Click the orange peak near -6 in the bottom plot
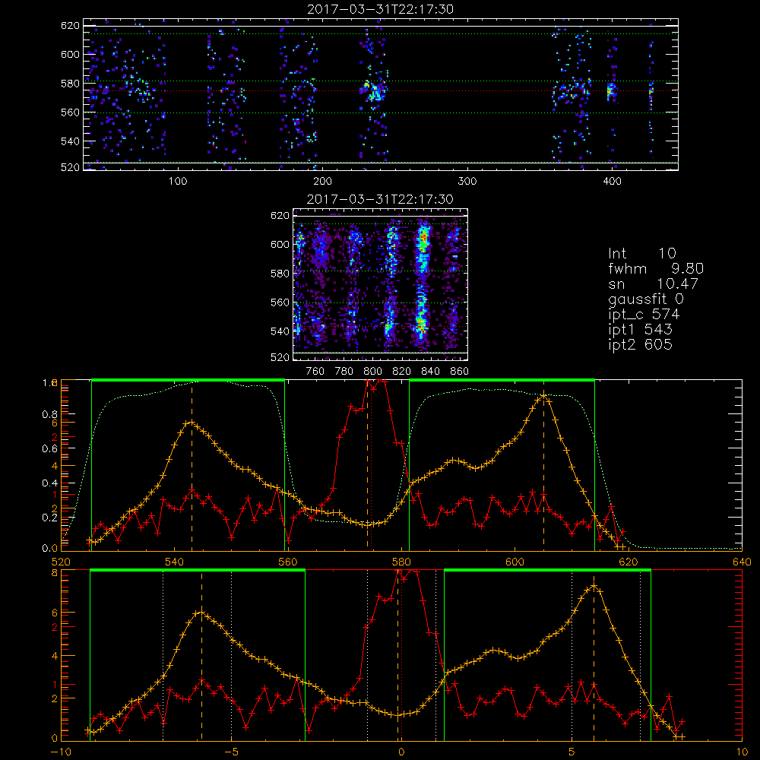Image resolution: width=760 pixels, height=760 pixels. 201,613
